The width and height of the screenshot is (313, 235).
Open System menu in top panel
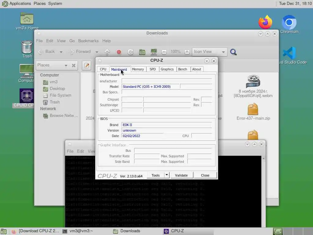point(55,4)
